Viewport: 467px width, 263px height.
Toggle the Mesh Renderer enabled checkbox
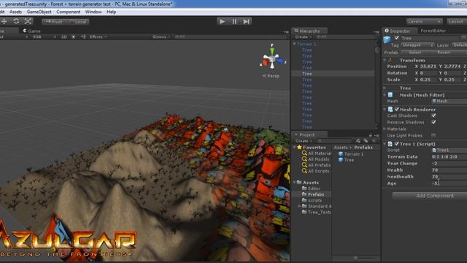pos(396,110)
